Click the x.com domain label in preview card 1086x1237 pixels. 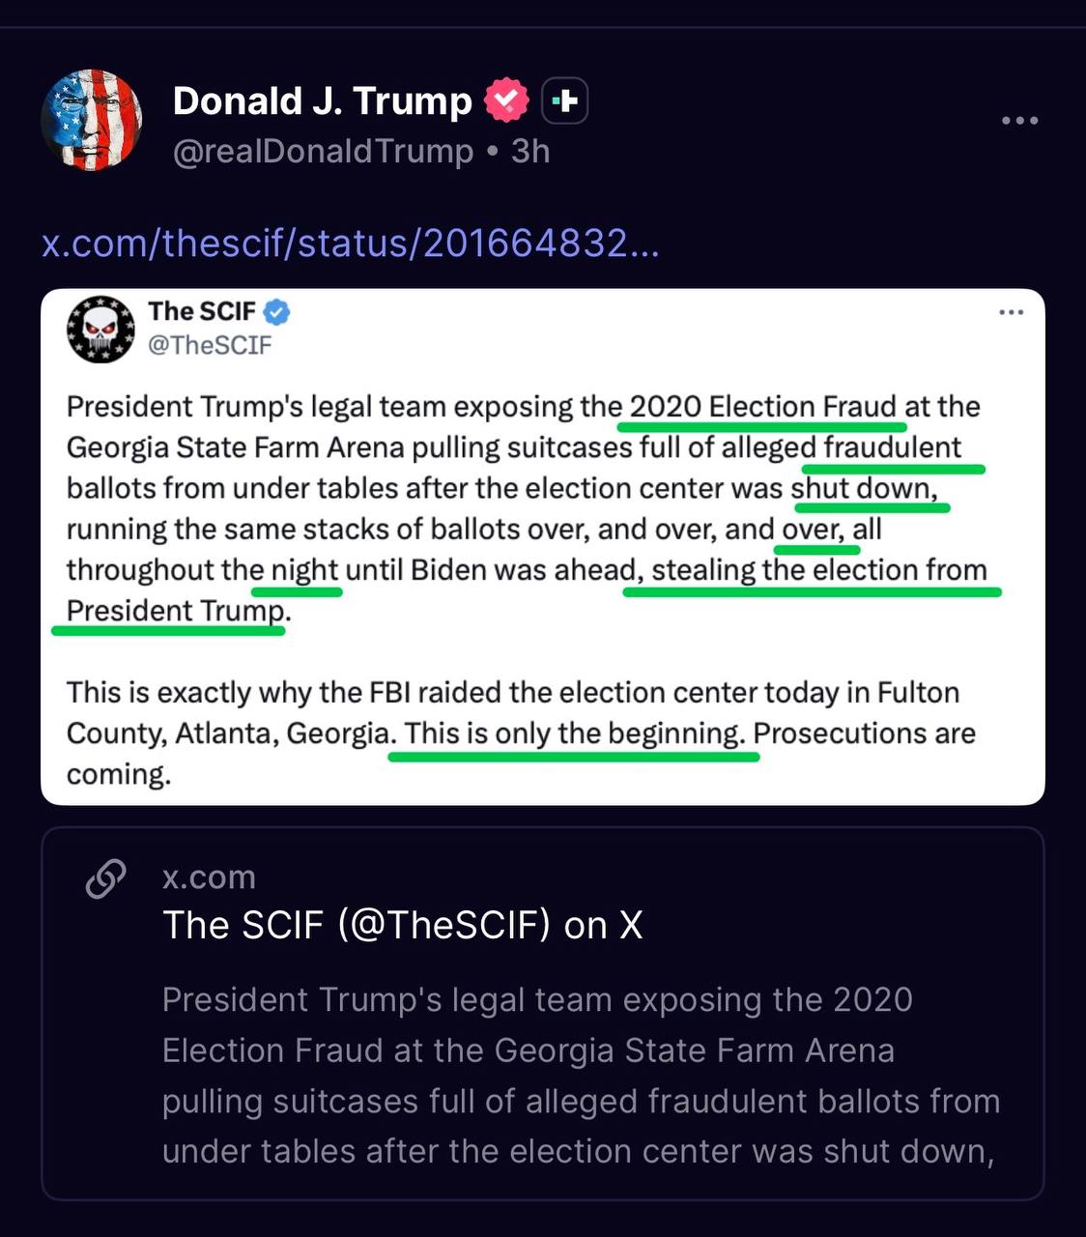209,877
